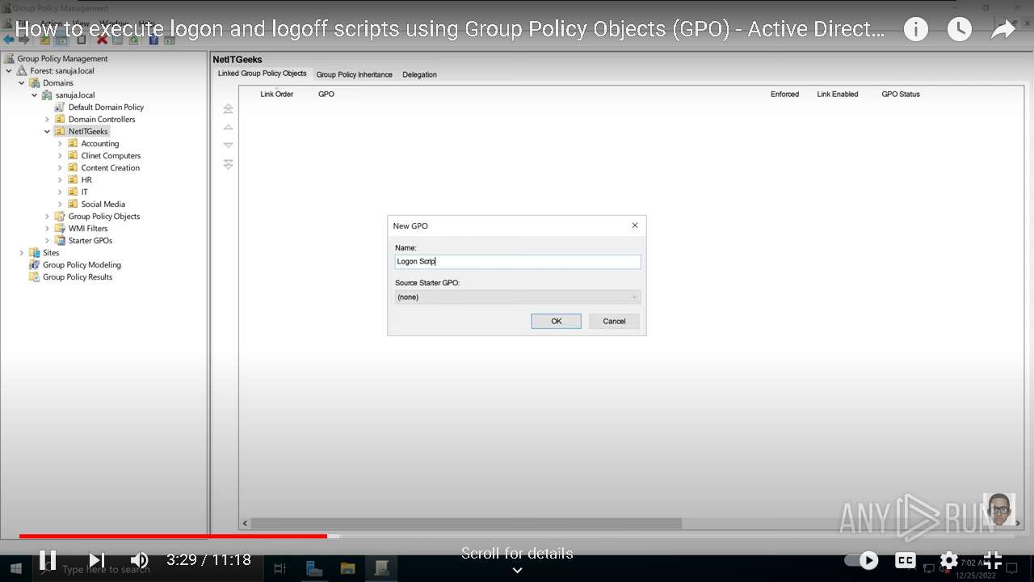This screenshot has height=582, width=1034.
Task: Expand the Clinet Computers OU
Action: point(60,155)
